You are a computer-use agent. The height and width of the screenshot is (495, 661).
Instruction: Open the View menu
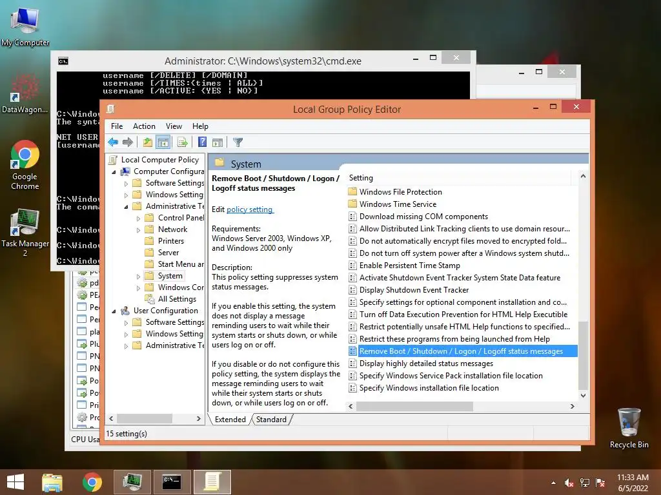coord(174,126)
